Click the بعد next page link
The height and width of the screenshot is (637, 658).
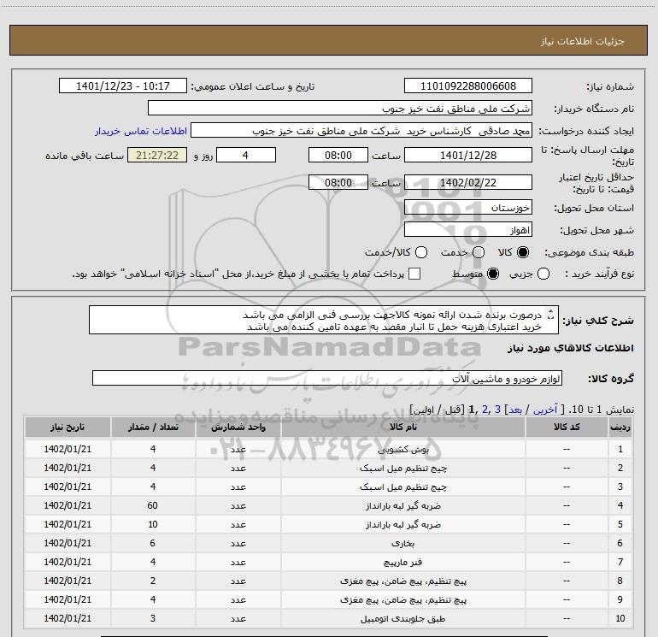tap(515, 410)
